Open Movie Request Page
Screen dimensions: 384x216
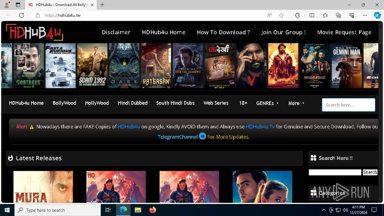pyautogui.click(x=344, y=32)
